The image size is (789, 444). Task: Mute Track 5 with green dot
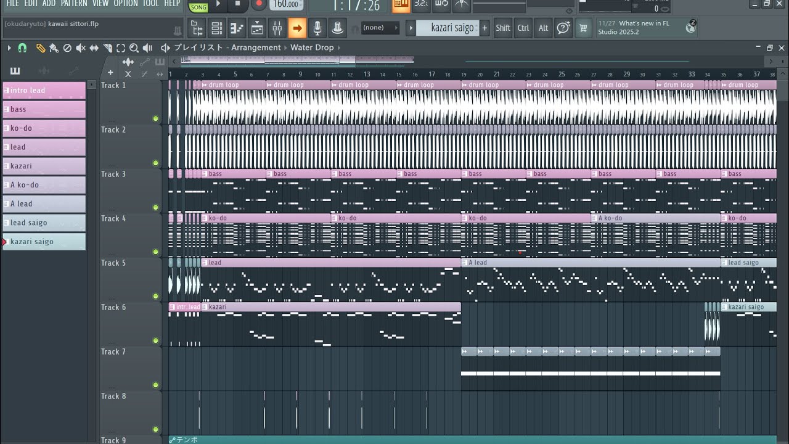click(x=155, y=296)
